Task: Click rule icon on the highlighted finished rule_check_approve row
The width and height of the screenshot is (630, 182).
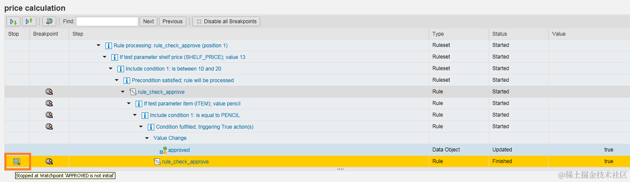Action: coord(157,161)
